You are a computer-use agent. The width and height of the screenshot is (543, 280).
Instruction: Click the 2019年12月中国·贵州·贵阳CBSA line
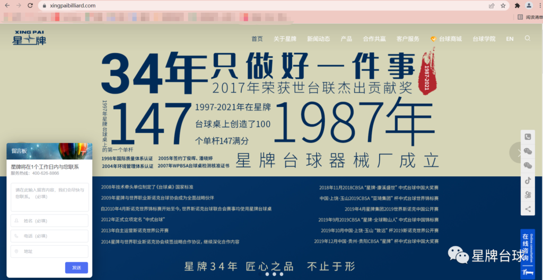pos(376,241)
